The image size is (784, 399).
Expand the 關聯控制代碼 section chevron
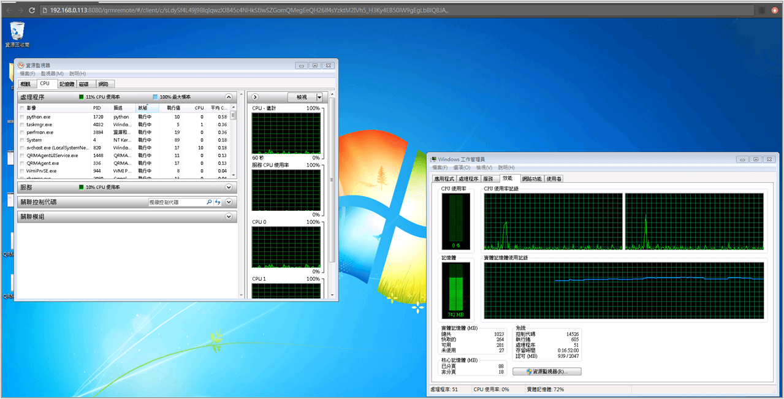point(229,202)
